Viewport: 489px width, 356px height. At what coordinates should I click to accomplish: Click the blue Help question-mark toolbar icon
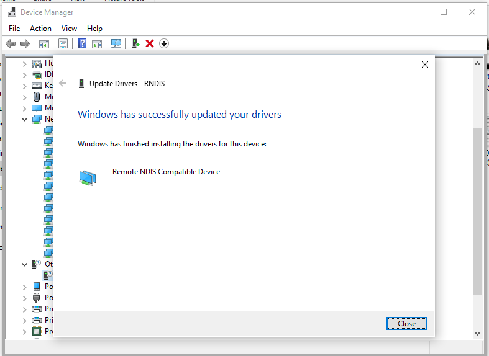(82, 43)
